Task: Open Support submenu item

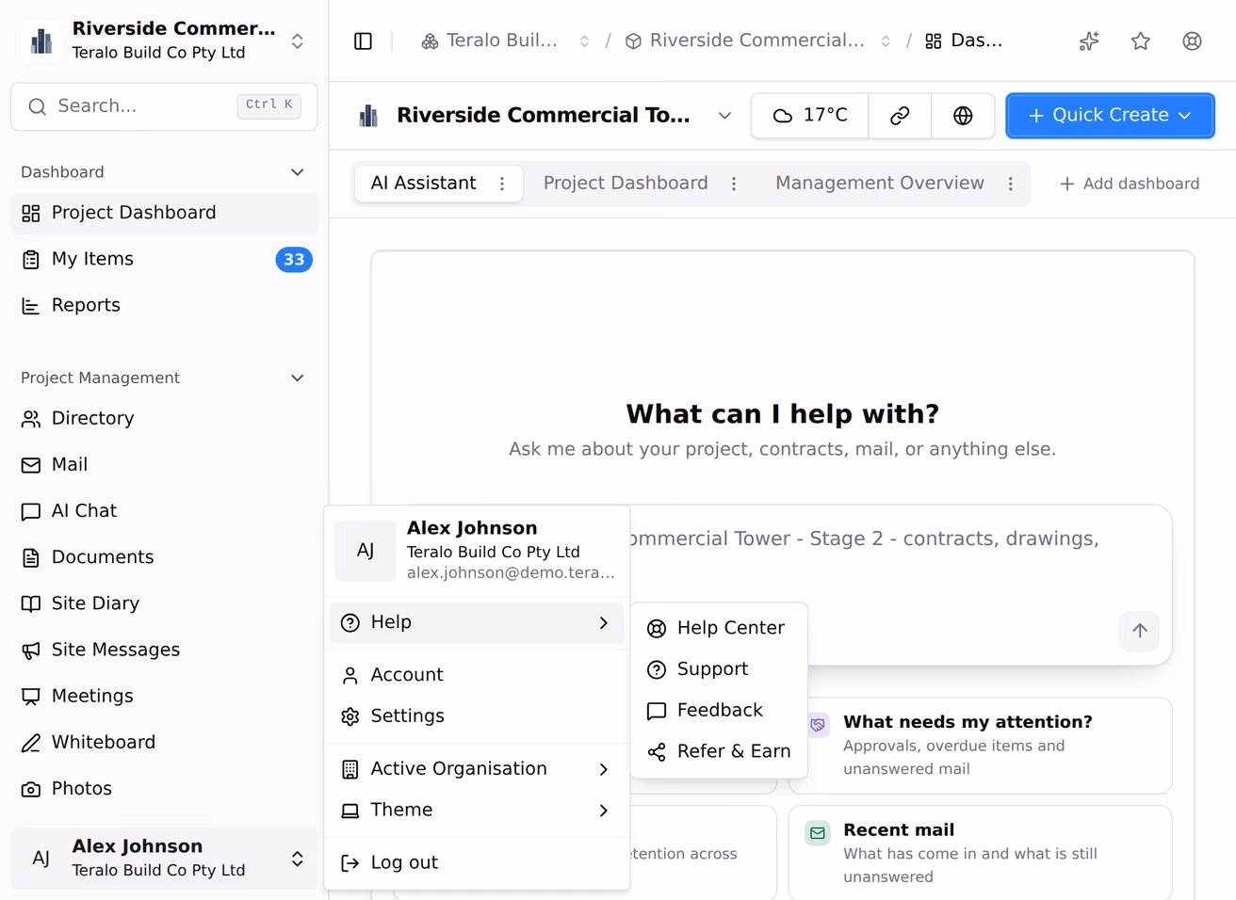Action: (x=719, y=669)
